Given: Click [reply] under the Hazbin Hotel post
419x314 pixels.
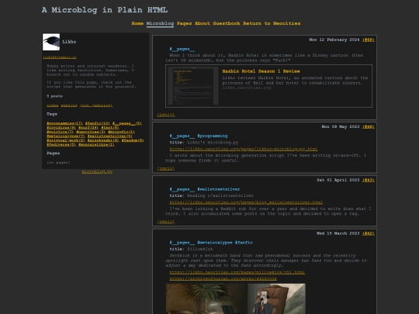Looking at the screenshot, I should (166, 115).
